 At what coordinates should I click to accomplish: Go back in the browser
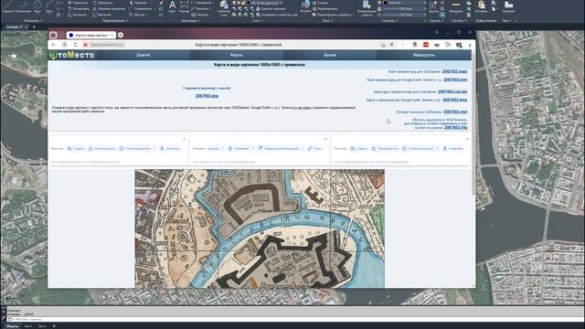click(54, 45)
